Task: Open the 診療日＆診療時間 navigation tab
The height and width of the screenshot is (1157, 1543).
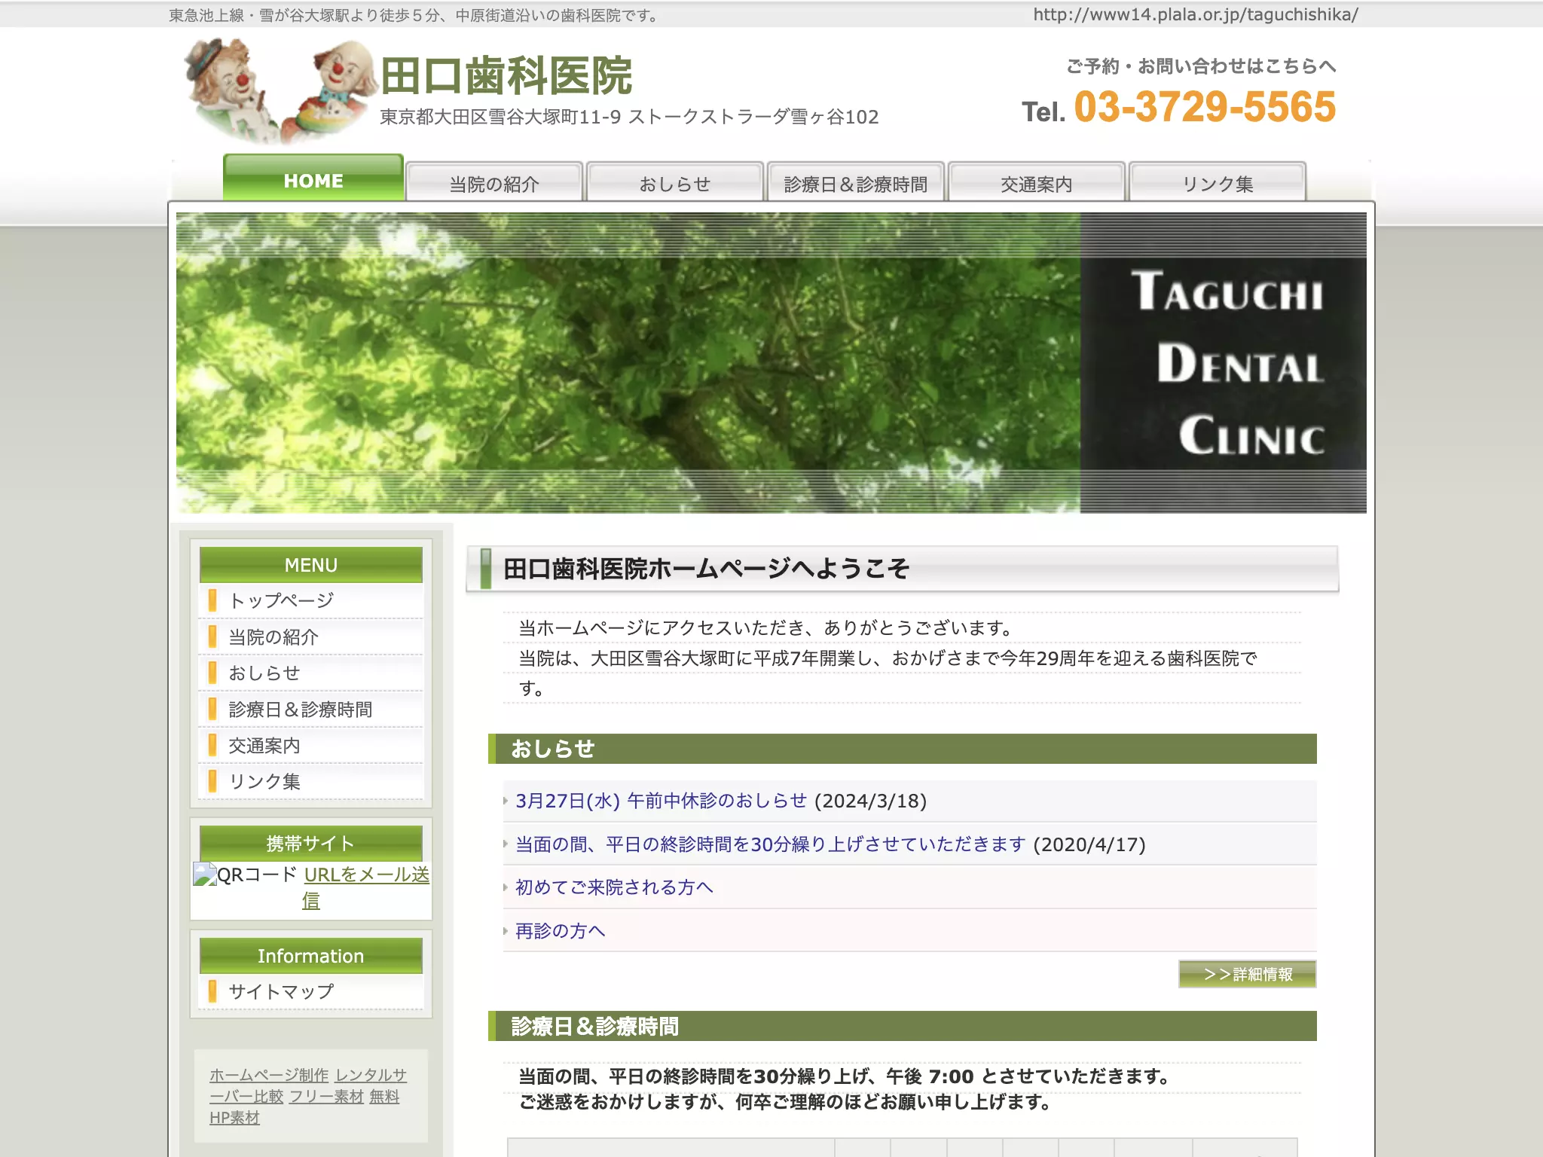Action: (x=856, y=183)
